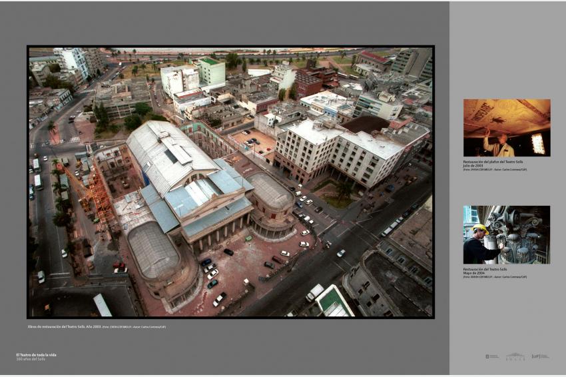The image size is (566, 377).
Task: Click the '160 años del Solís' subtitle
Action: point(31,359)
